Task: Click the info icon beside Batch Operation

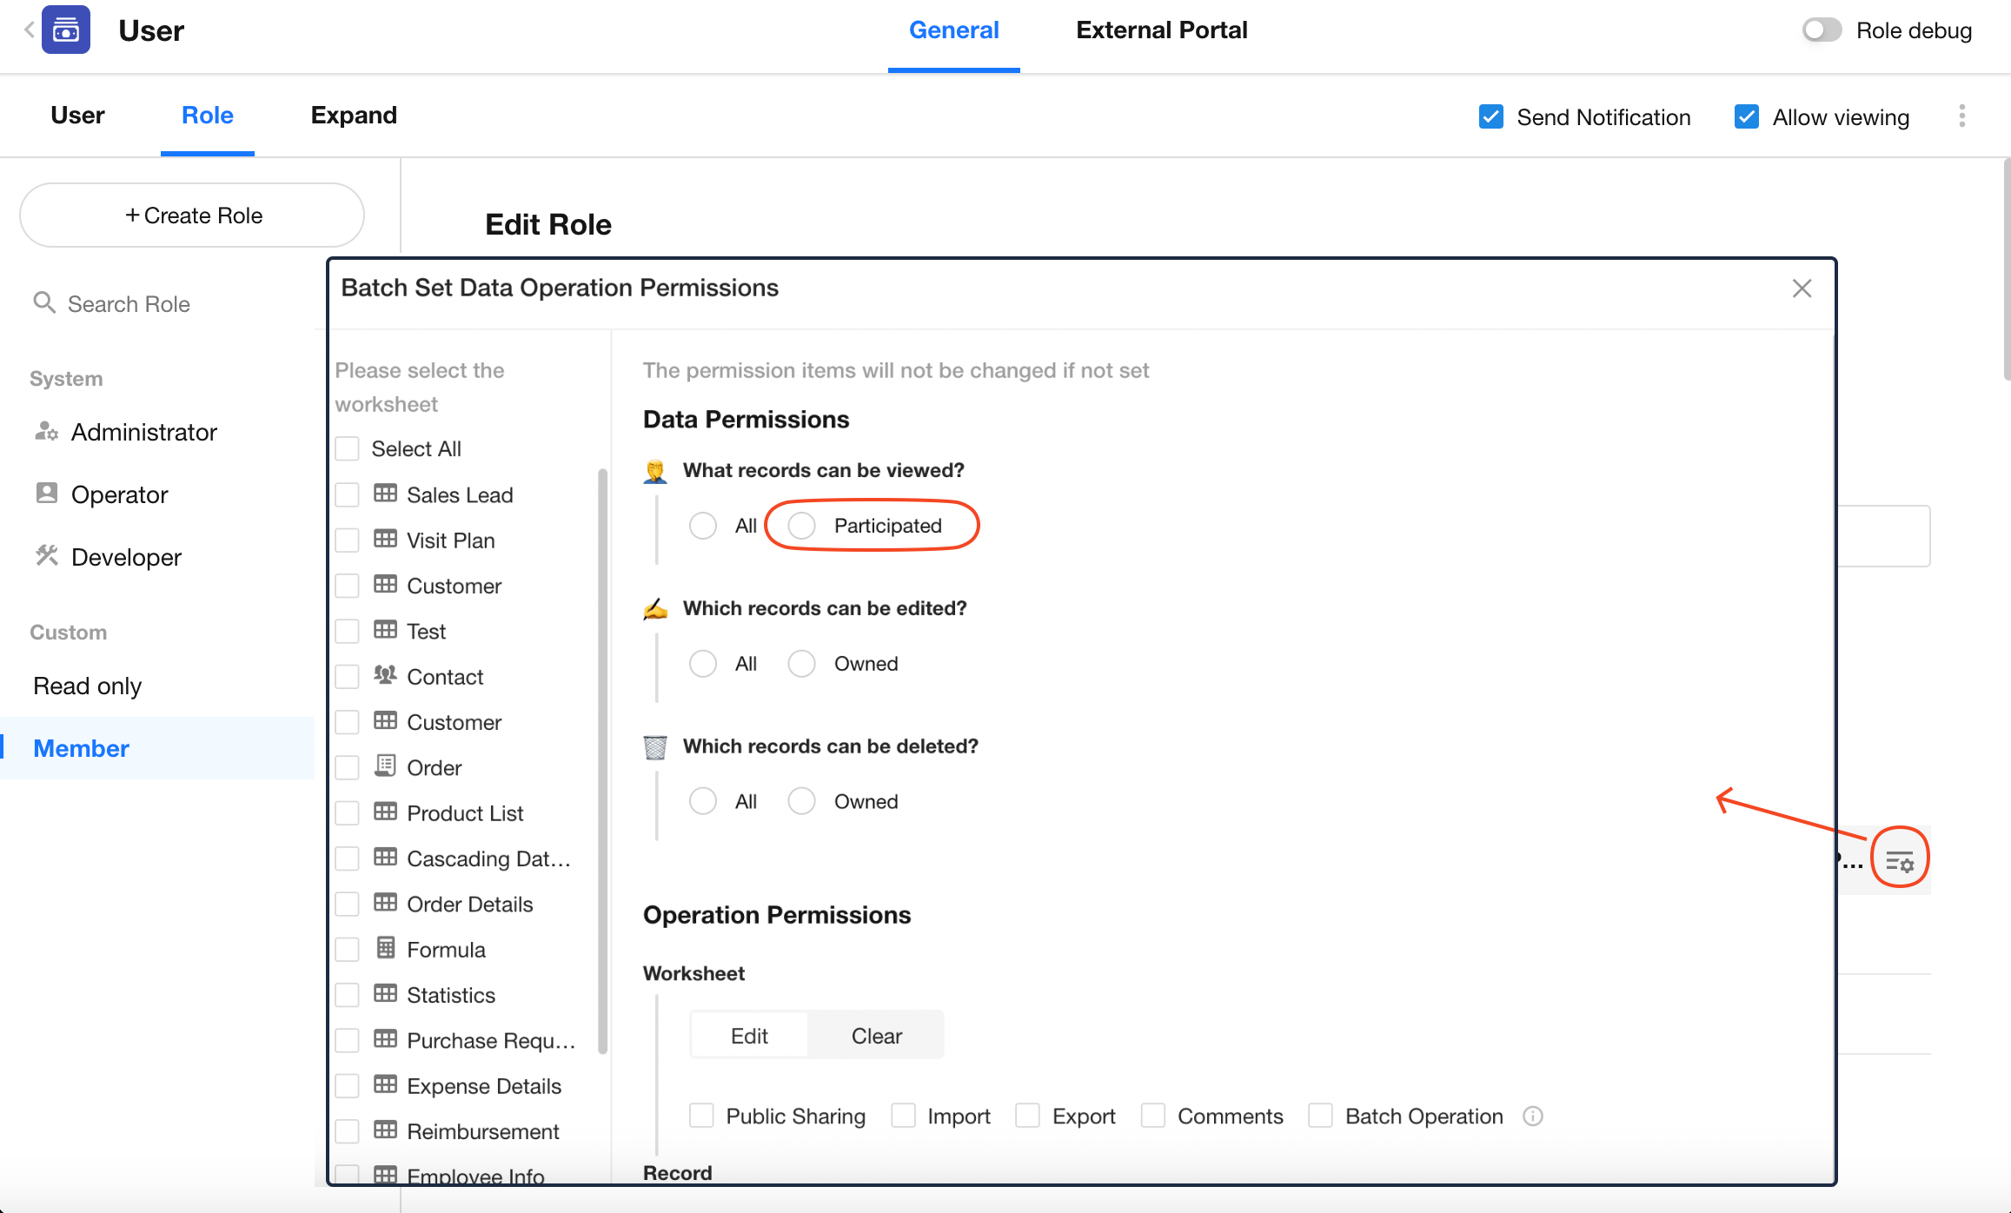Action: pos(1533,1117)
